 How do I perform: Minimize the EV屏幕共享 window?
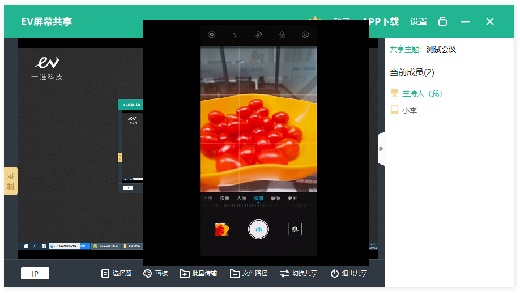click(x=465, y=21)
